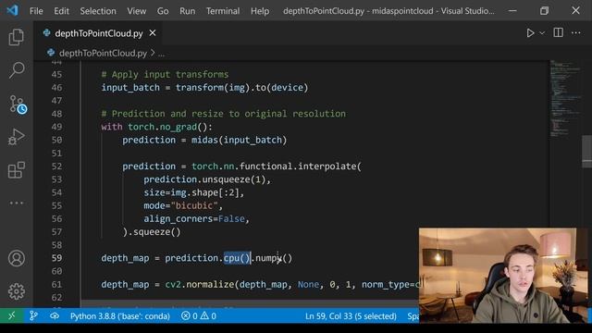The width and height of the screenshot is (592, 333).
Task: Click the git branch icon in status bar
Action: [x=33, y=315]
